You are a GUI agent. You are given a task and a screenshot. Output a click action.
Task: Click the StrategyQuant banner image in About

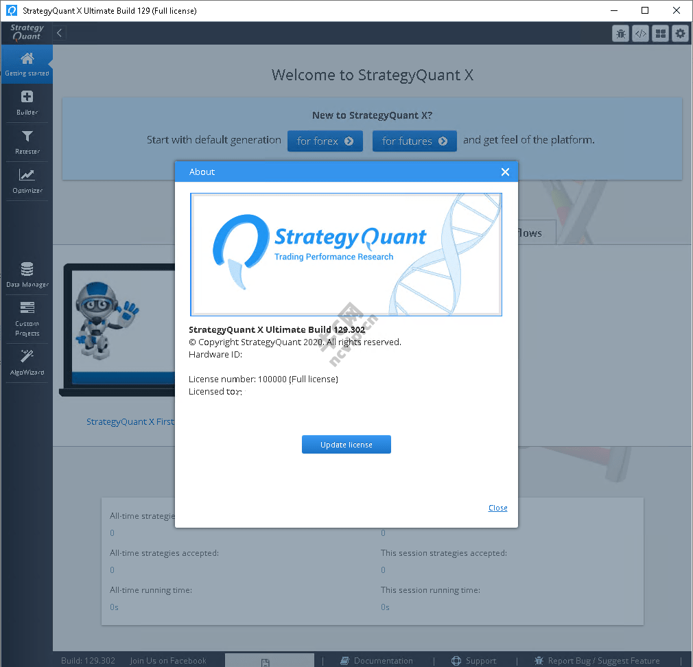click(346, 255)
